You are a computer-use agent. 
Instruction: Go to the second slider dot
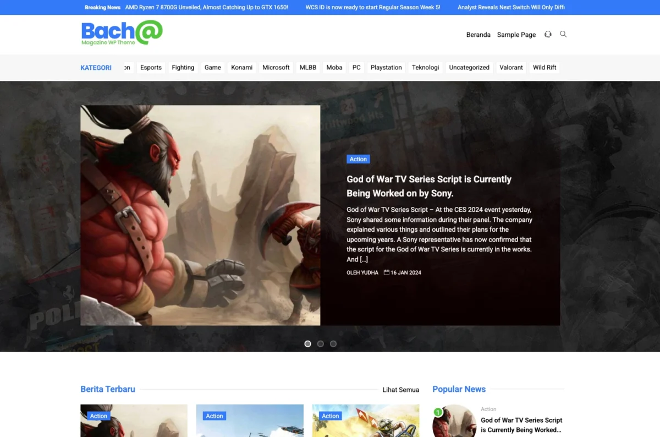coord(321,344)
